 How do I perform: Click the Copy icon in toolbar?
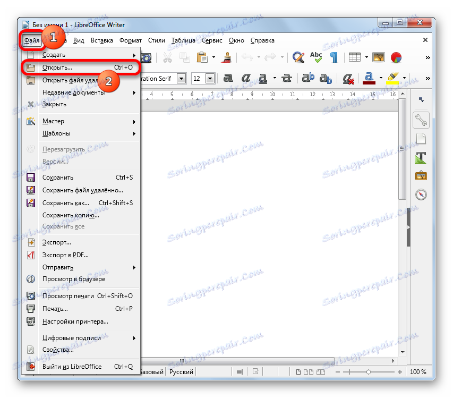pos(185,57)
